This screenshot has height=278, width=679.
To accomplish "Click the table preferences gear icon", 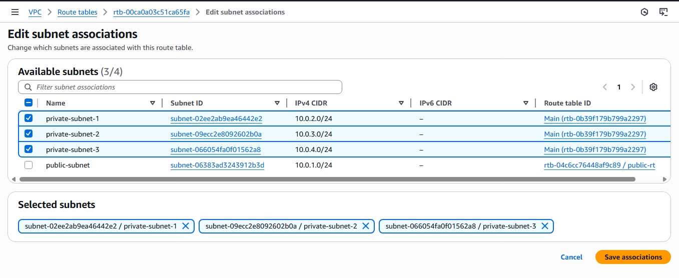I will point(653,87).
